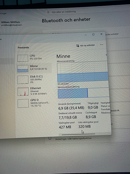Close the Task Manager window
Image resolution: width=130 pixels, height=174 pixels.
101,34
